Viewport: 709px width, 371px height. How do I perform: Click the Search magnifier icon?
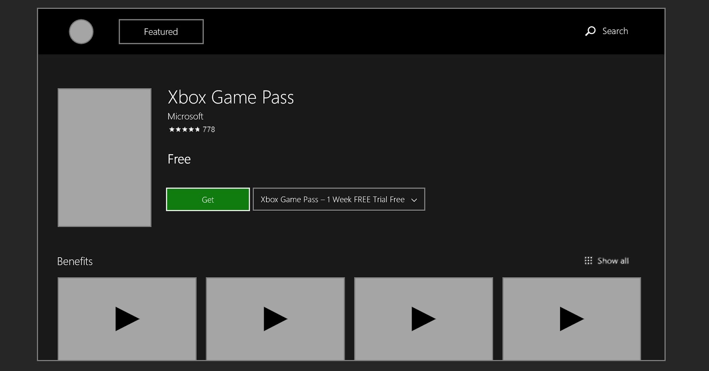point(590,31)
